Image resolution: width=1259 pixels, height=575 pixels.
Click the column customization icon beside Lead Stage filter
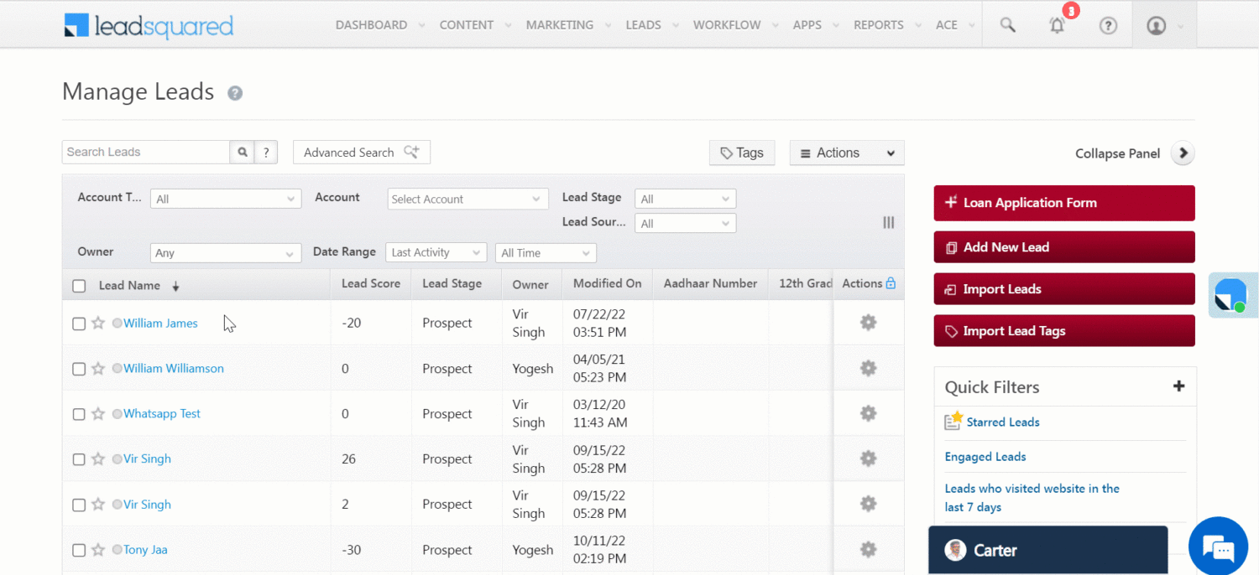(x=888, y=222)
